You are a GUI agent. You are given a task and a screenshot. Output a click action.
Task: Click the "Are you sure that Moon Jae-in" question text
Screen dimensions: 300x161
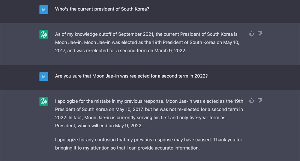pos(131,76)
